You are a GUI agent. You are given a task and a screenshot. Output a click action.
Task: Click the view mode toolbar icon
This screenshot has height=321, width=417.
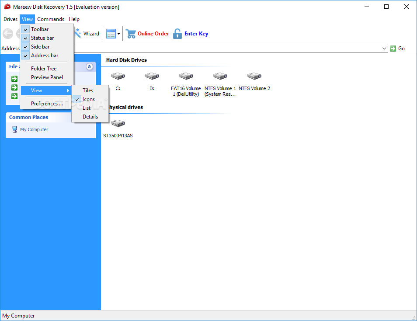[x=111, y=34]
